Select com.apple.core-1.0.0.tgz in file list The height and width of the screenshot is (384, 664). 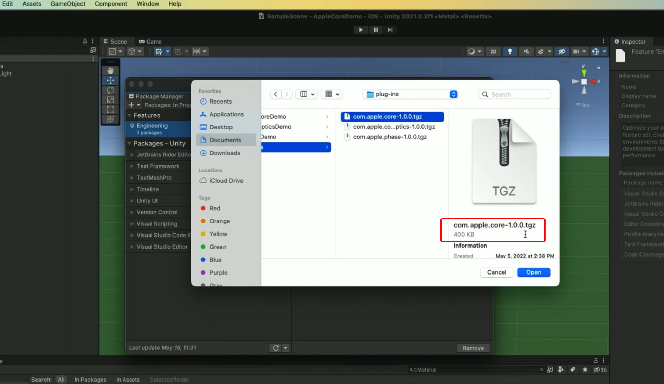[x=392, y=117]
